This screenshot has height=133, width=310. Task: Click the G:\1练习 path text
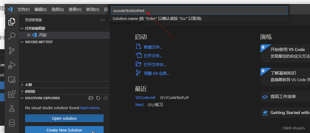coord(155,105)
